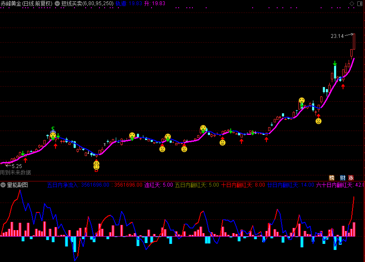
Task: Click the red B buy marker on chart
Action: (96, 171)
